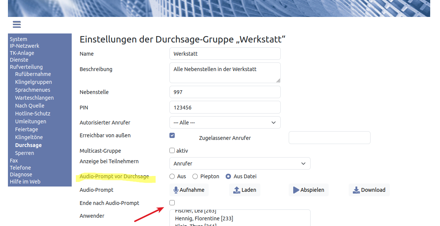Select Hennig, Florentine in the Anwender list
The width and height of the screenshot is (440, 226).
[x=204, y=218]
